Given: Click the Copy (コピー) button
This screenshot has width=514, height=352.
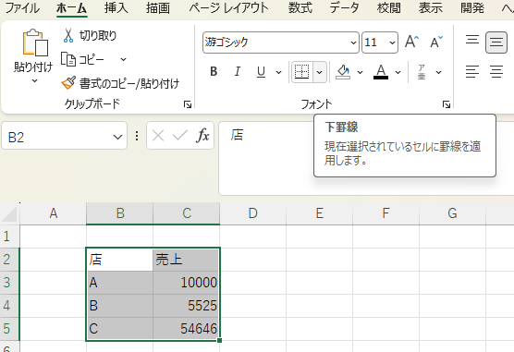Looking at the screenshot, I should 82,60.
